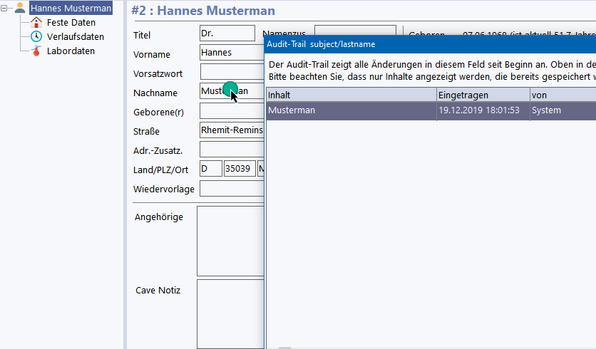Select the Musterman audit trail row

click(351, 110)
